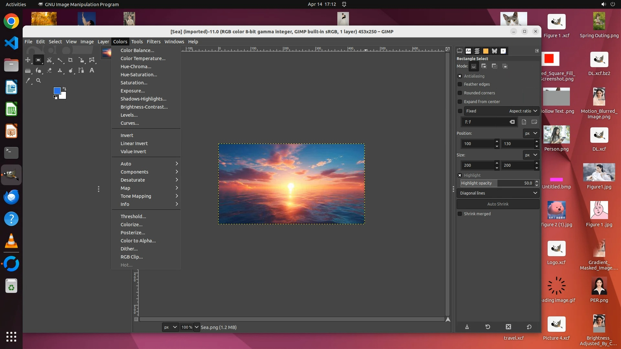Click the blue foreground color swatch
This screenshot has width=621, height=349.
[x=57, y=91]
